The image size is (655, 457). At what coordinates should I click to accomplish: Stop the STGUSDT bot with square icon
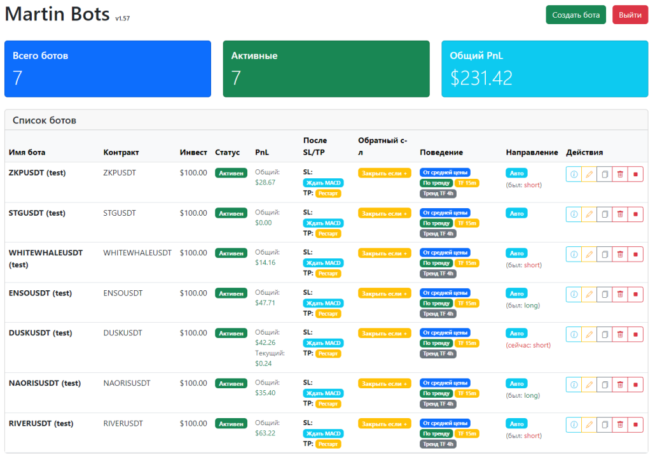[x=635, y=214]
